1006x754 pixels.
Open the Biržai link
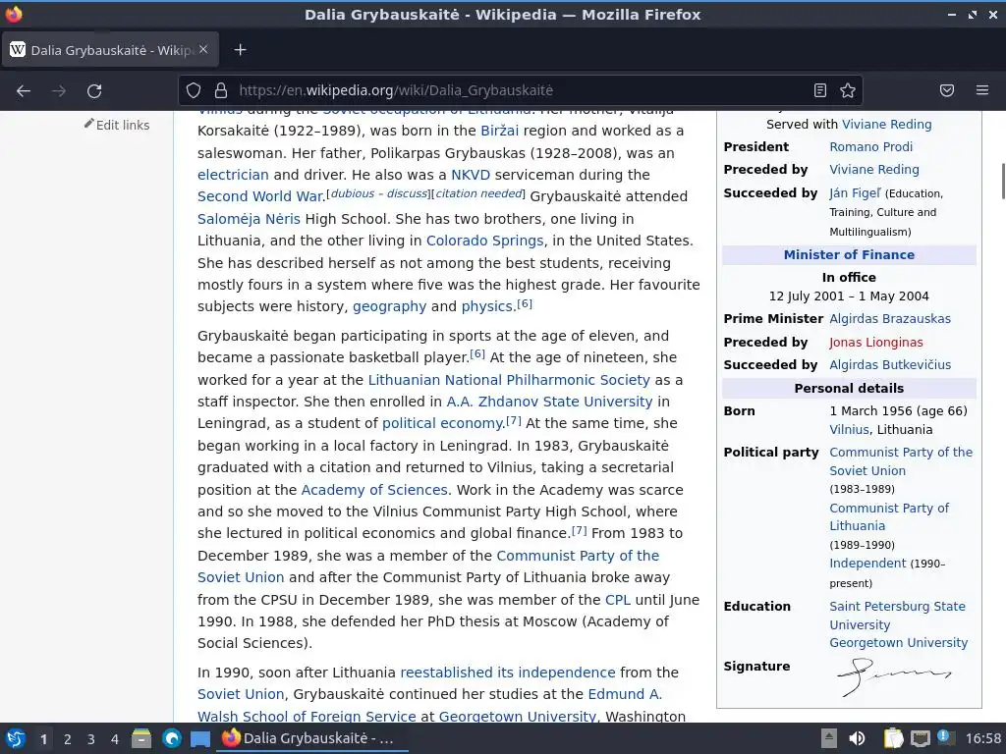point(500,131)
